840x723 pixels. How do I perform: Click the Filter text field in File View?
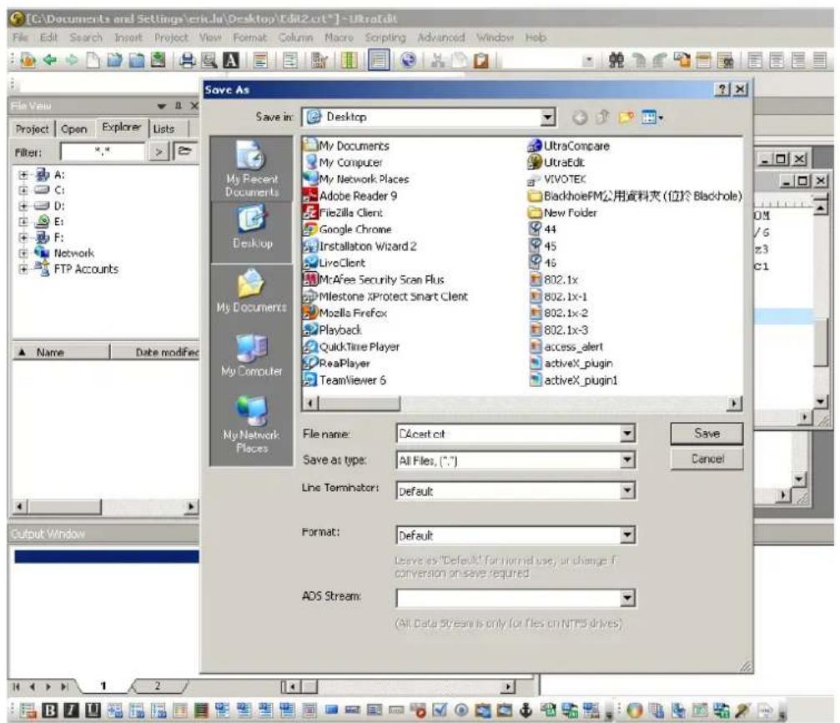click(103, 152)
